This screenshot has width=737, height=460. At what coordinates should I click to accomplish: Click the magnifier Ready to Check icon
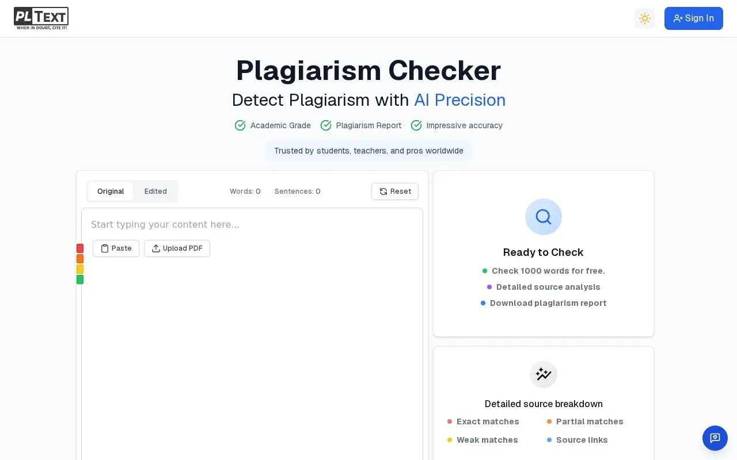[544, 217]
